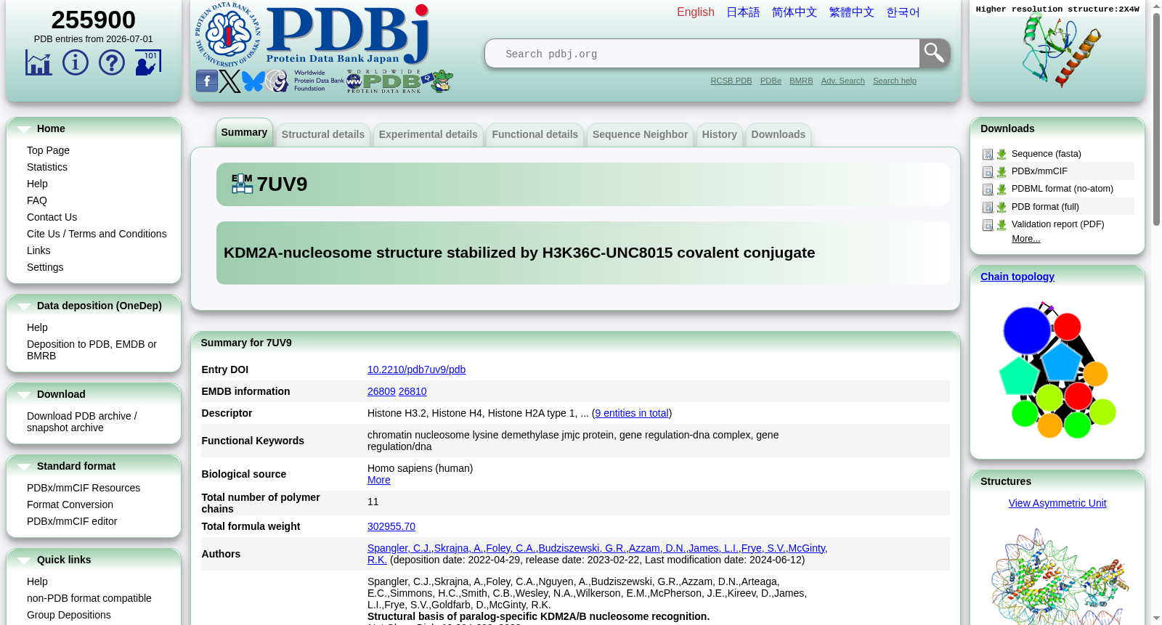
Task: Open EMDB entry 26809
Action: point(381,391)
